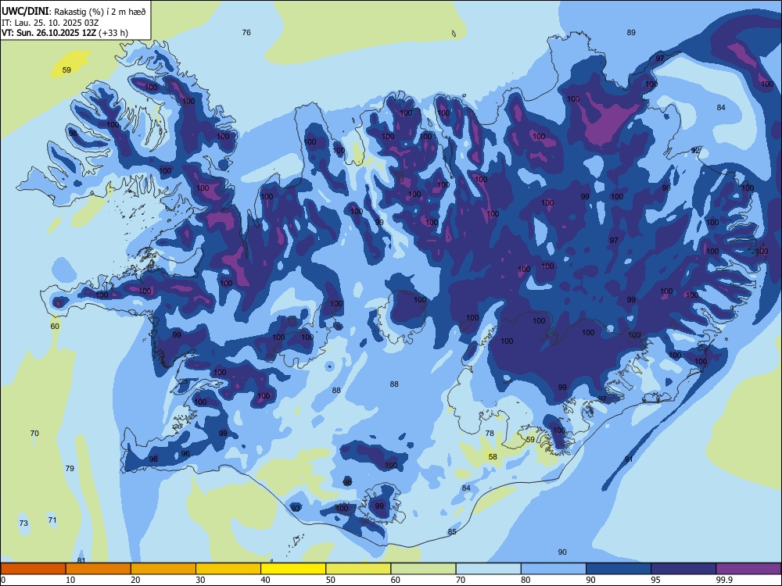Click the humidity value 76 on the map
782x586 pixels.
tap(246, 32)
